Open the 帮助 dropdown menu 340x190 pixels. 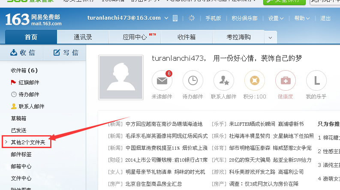[302, 18]
